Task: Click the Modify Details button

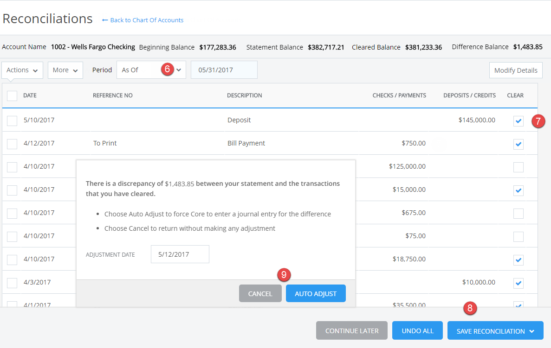Action: (516, 70)
